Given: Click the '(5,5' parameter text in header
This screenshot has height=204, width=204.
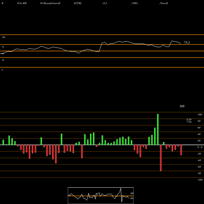Looking at the screenshot, I should [105, 3].
